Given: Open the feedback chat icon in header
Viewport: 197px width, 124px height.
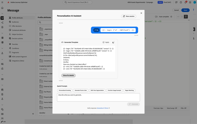Looking at the screenshot, I should tap(176, 2).
